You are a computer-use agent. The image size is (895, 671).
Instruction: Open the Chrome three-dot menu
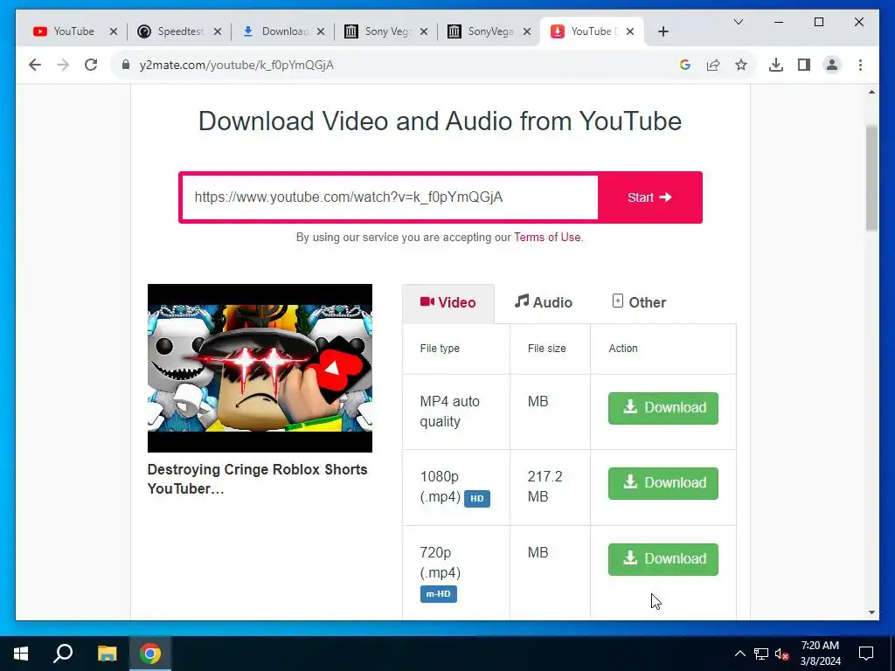pos(860,65)
